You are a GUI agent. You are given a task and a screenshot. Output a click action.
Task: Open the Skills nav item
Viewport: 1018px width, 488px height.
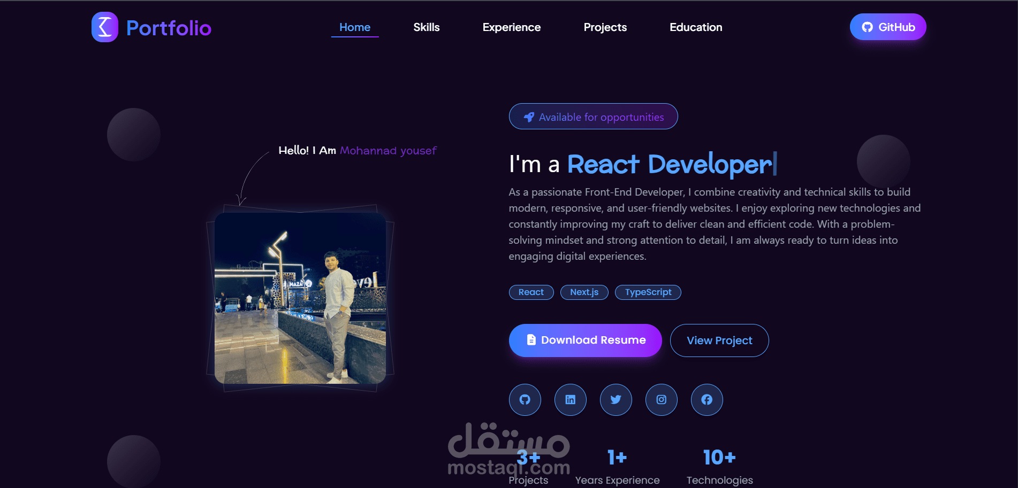(x=427, y=27)
